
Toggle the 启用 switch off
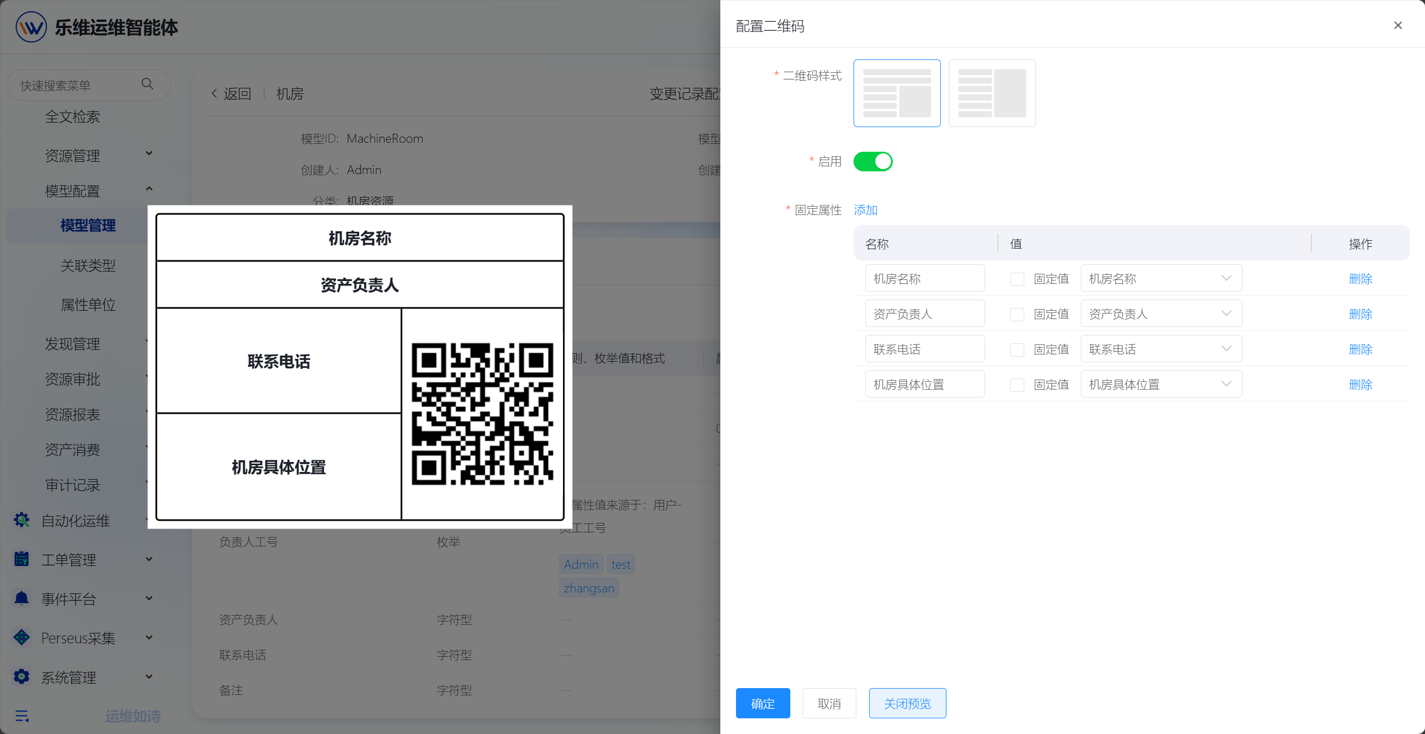873,161
